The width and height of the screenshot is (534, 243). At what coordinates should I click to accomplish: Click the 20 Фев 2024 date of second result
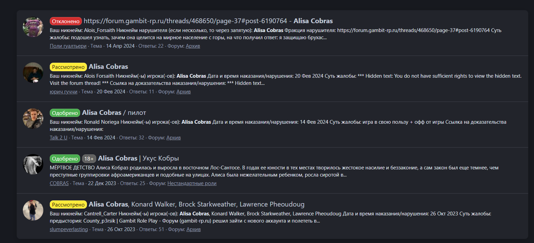[111, 92]
